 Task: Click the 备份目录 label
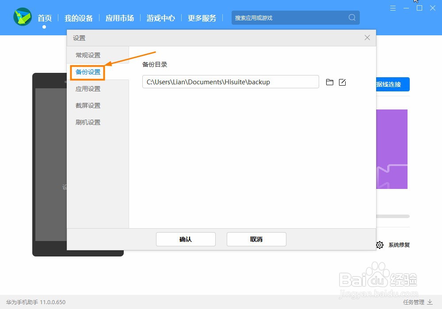[x=155, y=64]
